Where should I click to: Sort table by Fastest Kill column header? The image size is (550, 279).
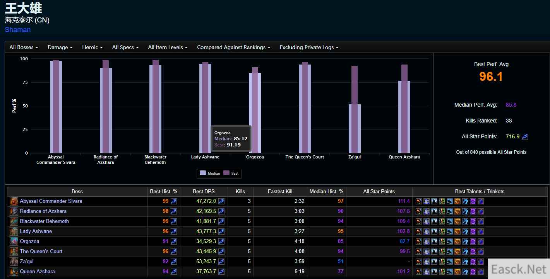tap(280, 191)
